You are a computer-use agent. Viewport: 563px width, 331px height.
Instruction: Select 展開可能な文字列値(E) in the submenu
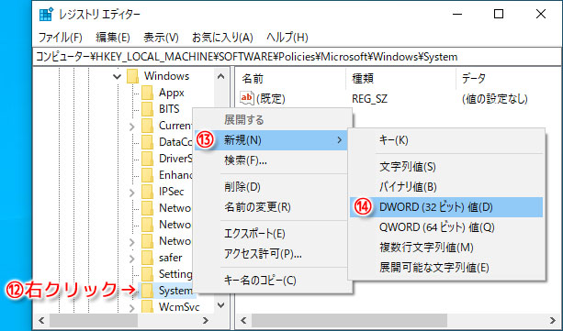click(446, 267)
